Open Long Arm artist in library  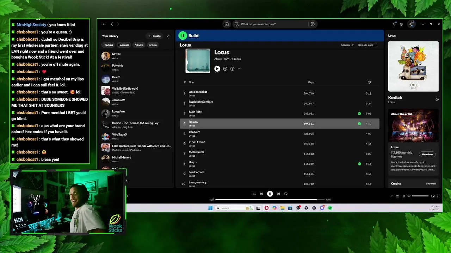[136, 113]
